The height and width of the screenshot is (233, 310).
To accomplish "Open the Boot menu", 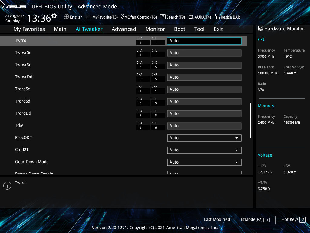I will tap(180, 29).
